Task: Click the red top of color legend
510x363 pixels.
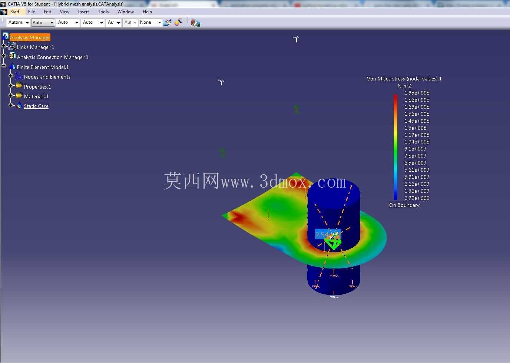Action: pos(396,98)
